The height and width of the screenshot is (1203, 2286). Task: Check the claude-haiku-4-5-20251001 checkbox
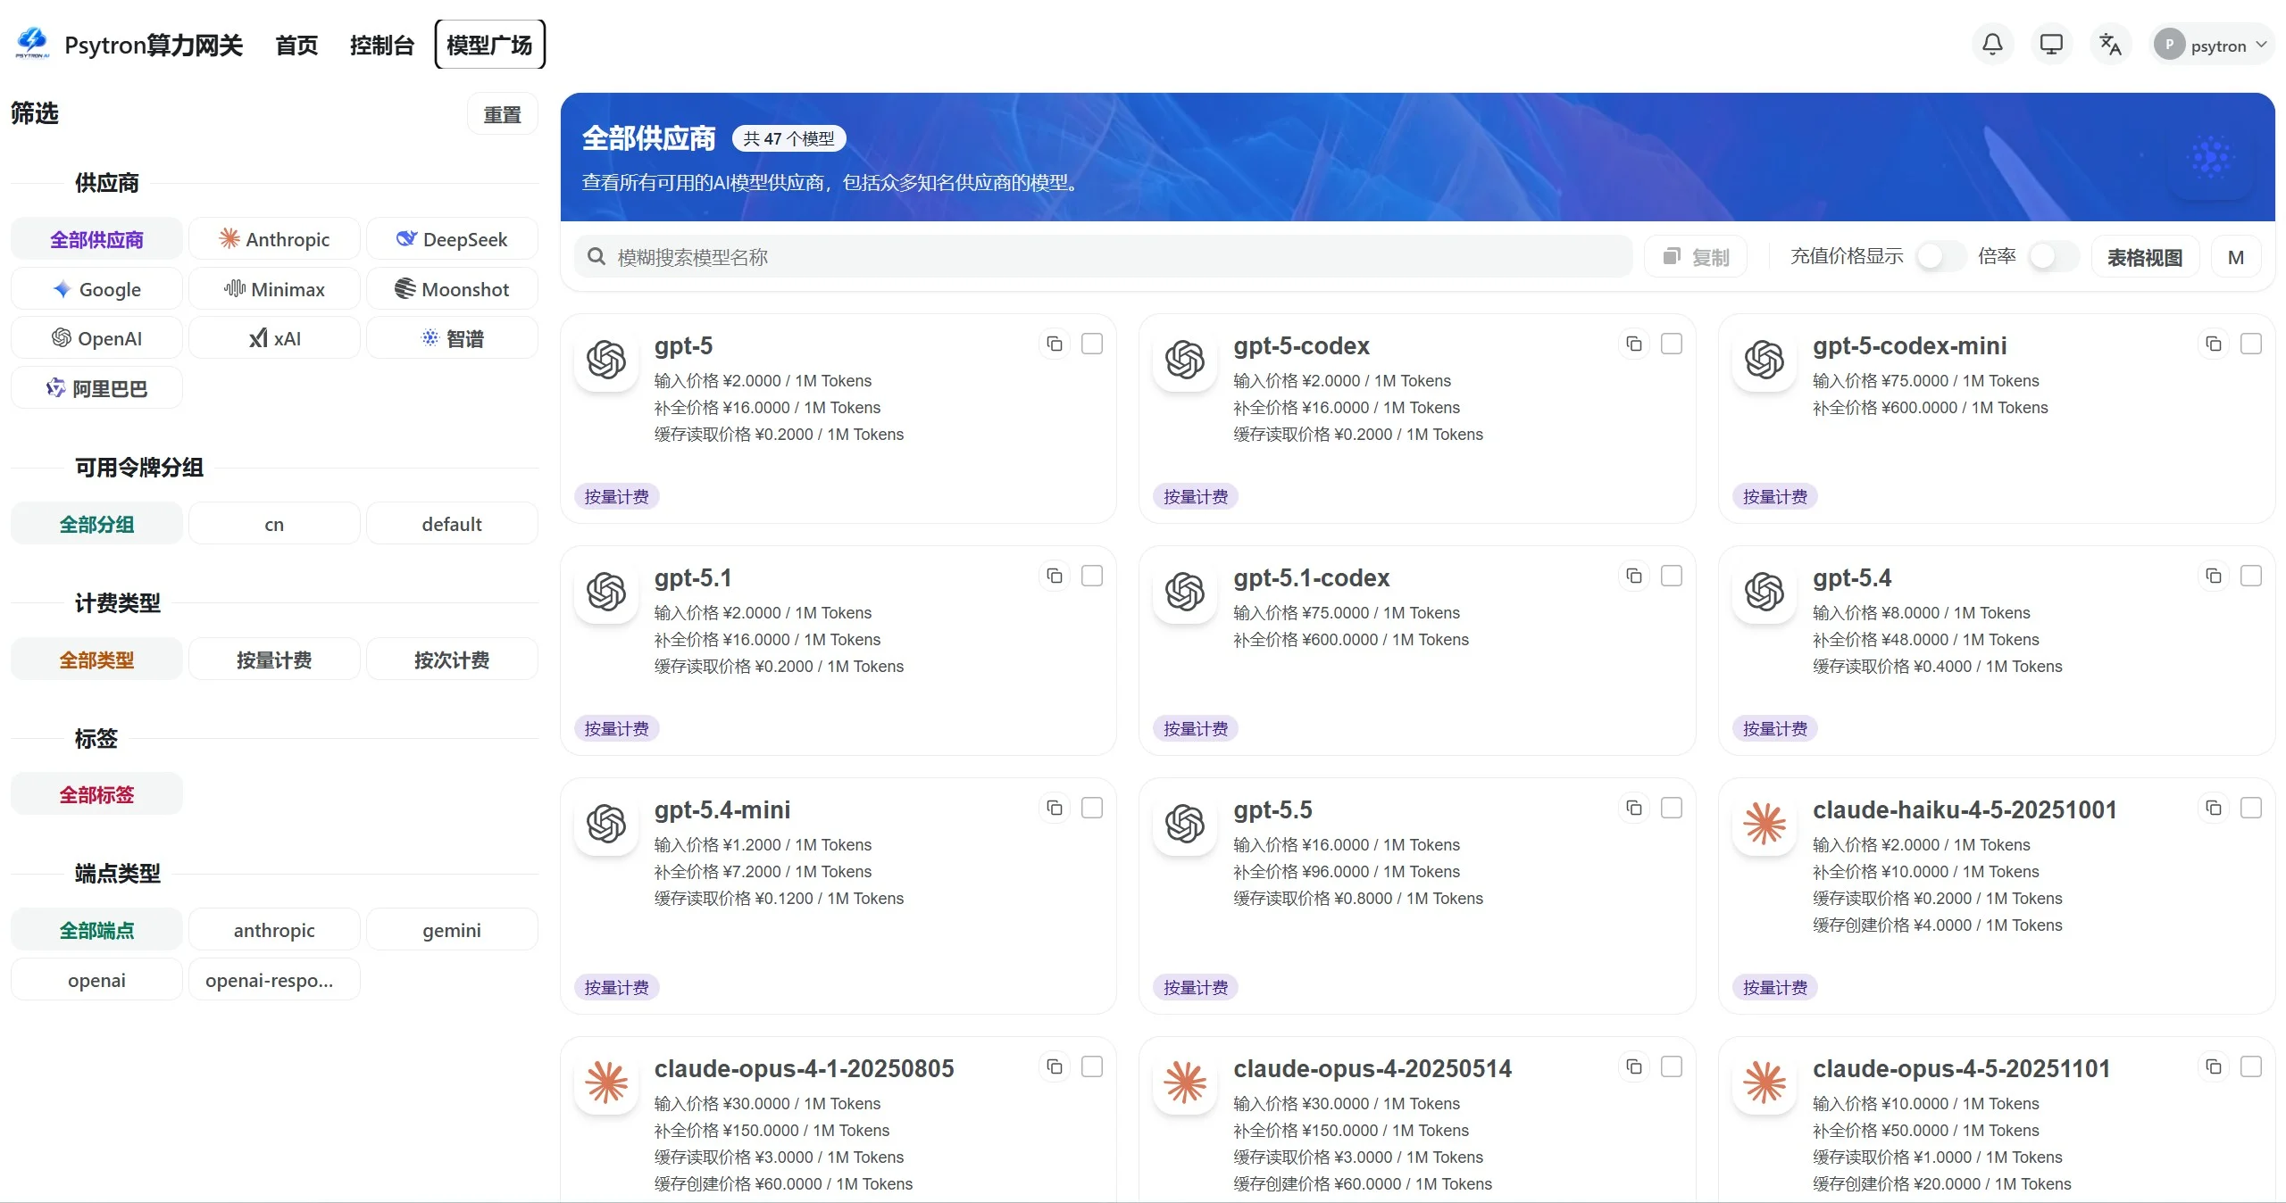[2251, 808]
